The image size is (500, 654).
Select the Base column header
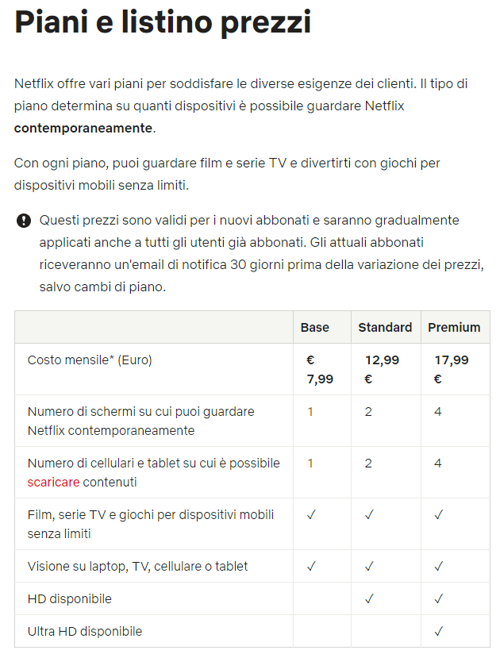tap(314, 327)
